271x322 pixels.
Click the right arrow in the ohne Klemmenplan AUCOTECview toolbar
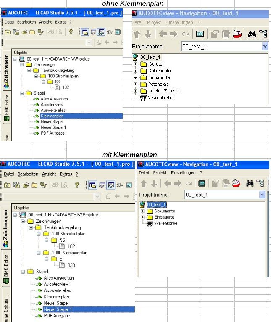(174, 34)
